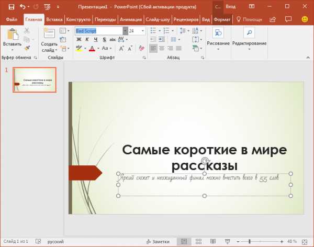Reset the slide layout icon
This screenshot has height=247, width=314.
click(63, 39)
